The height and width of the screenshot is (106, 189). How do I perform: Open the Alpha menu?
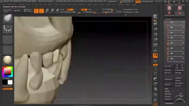(x=4, y=4)
